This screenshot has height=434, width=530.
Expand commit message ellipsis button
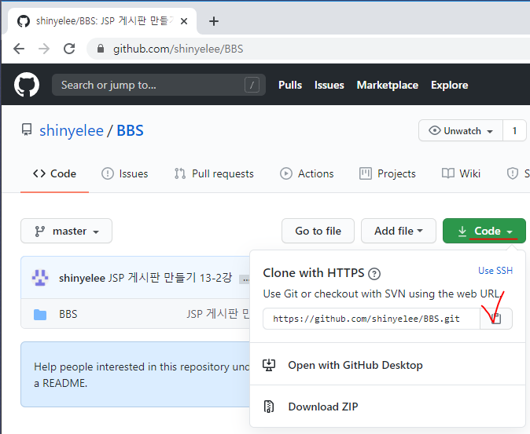[x=245, y=279]
